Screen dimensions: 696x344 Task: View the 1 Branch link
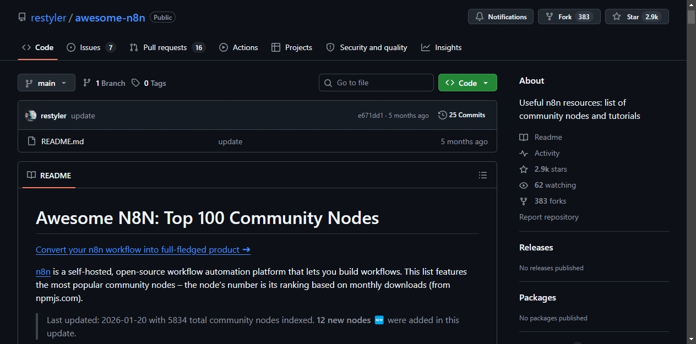(x=104, y=83)
